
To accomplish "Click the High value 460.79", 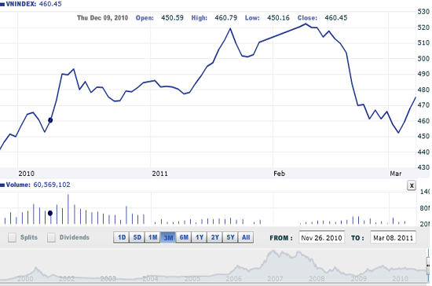I will point(226,18).
